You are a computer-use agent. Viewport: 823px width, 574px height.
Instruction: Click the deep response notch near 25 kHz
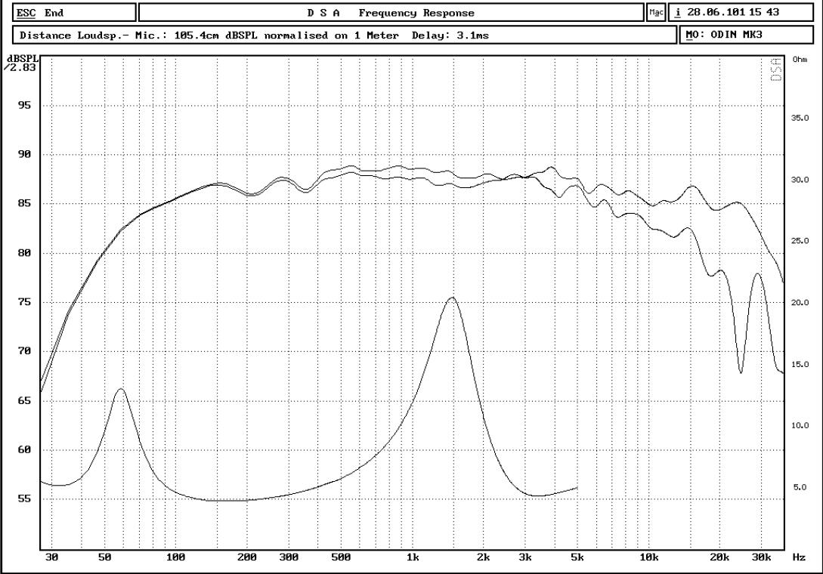coord(741,372)
